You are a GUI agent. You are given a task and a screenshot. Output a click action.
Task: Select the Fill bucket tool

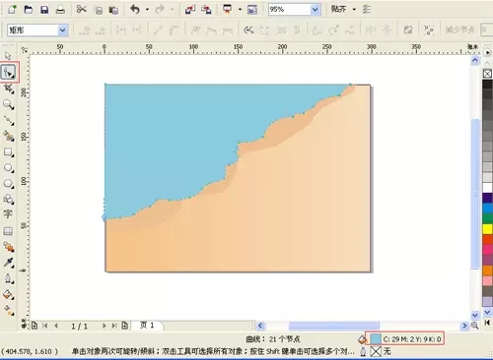point(9,294)
